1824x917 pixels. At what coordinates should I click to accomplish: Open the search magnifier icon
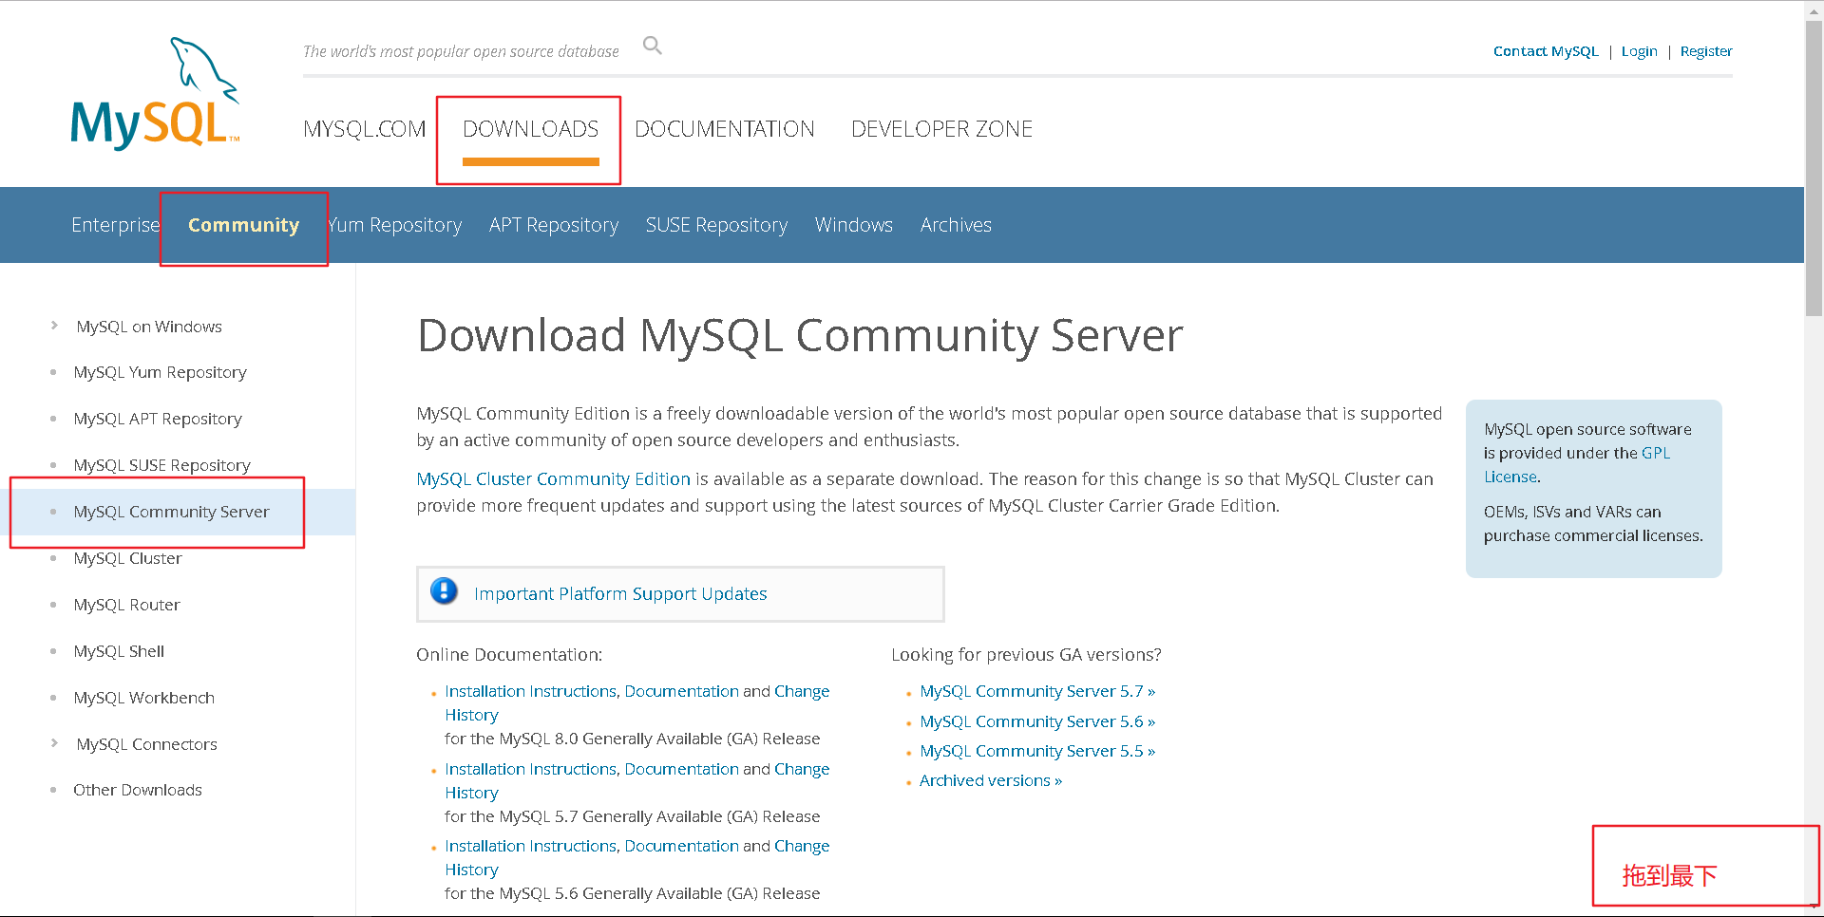(x=652, y=46)
